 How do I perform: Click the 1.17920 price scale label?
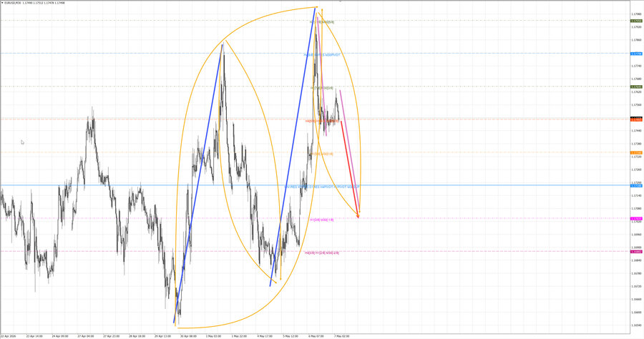[x=637, y=27]
